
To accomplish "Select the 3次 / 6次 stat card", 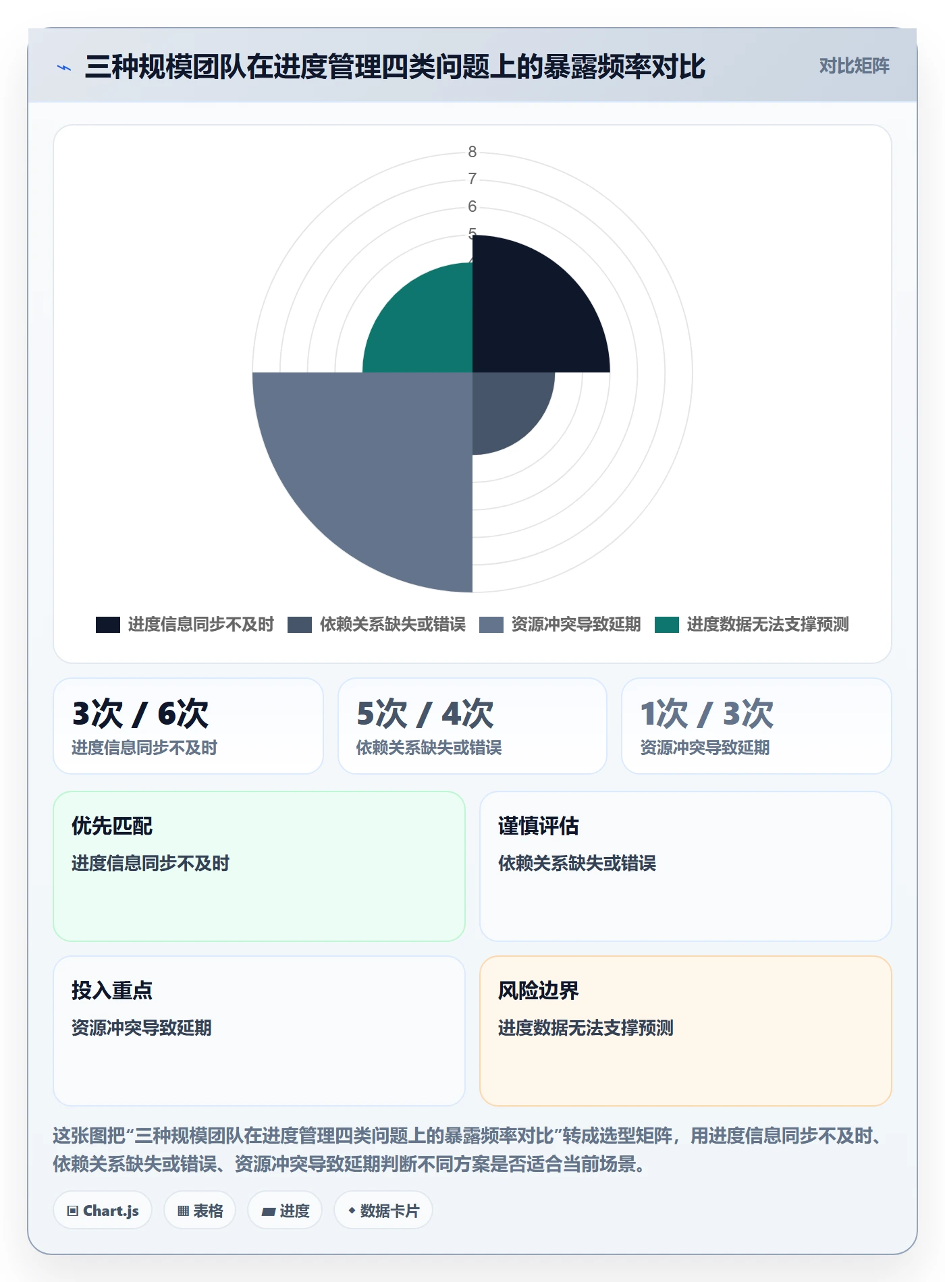I will coord(188,726).
